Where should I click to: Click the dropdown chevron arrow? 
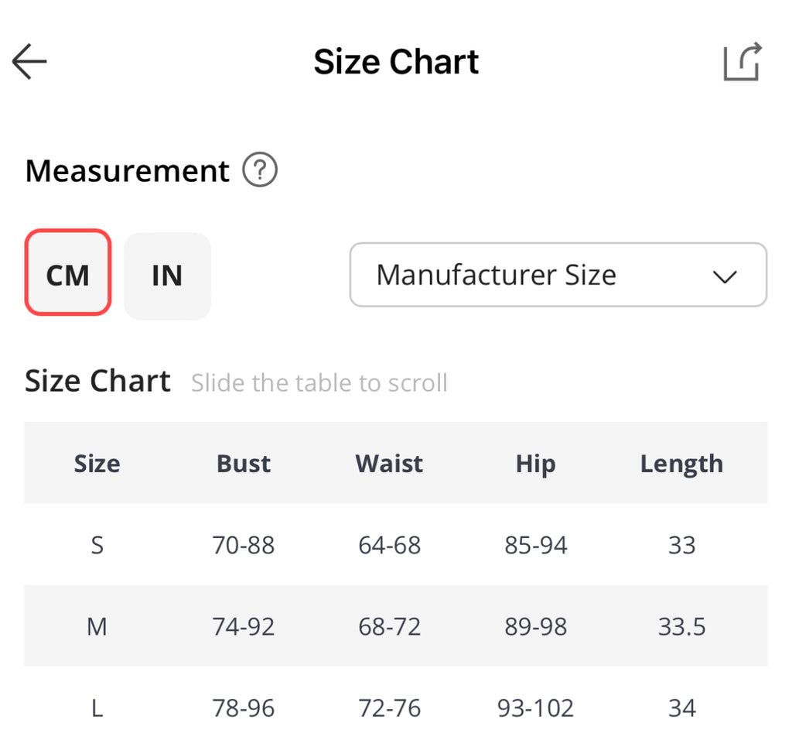(x=724, y=276)
